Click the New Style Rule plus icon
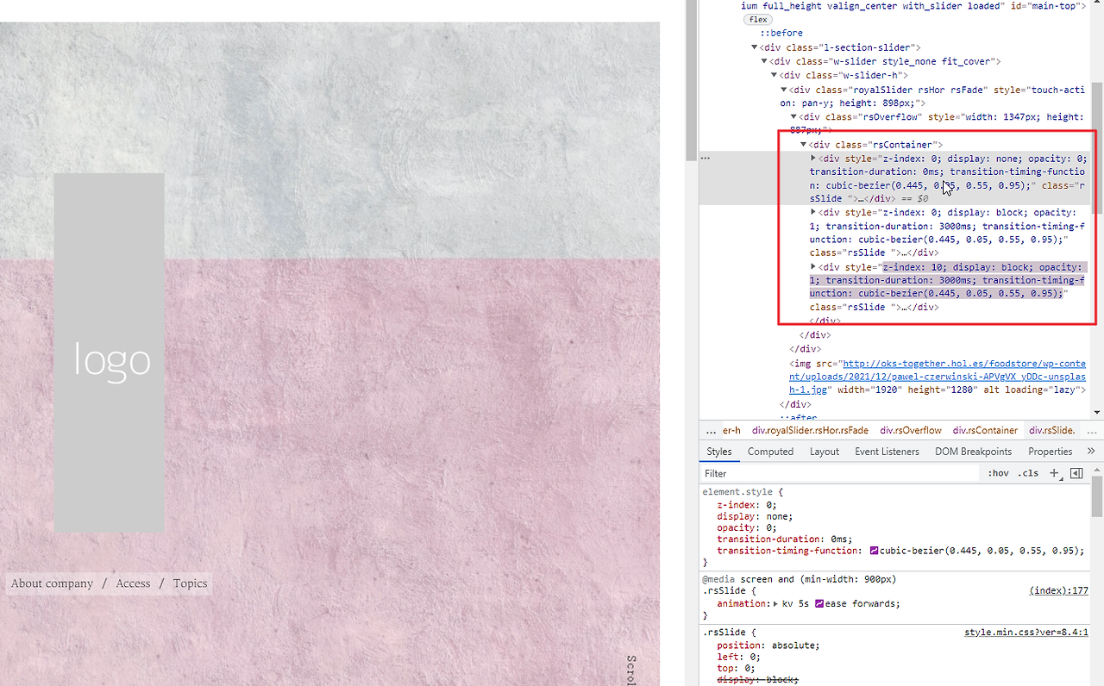 pos(1054,473)
